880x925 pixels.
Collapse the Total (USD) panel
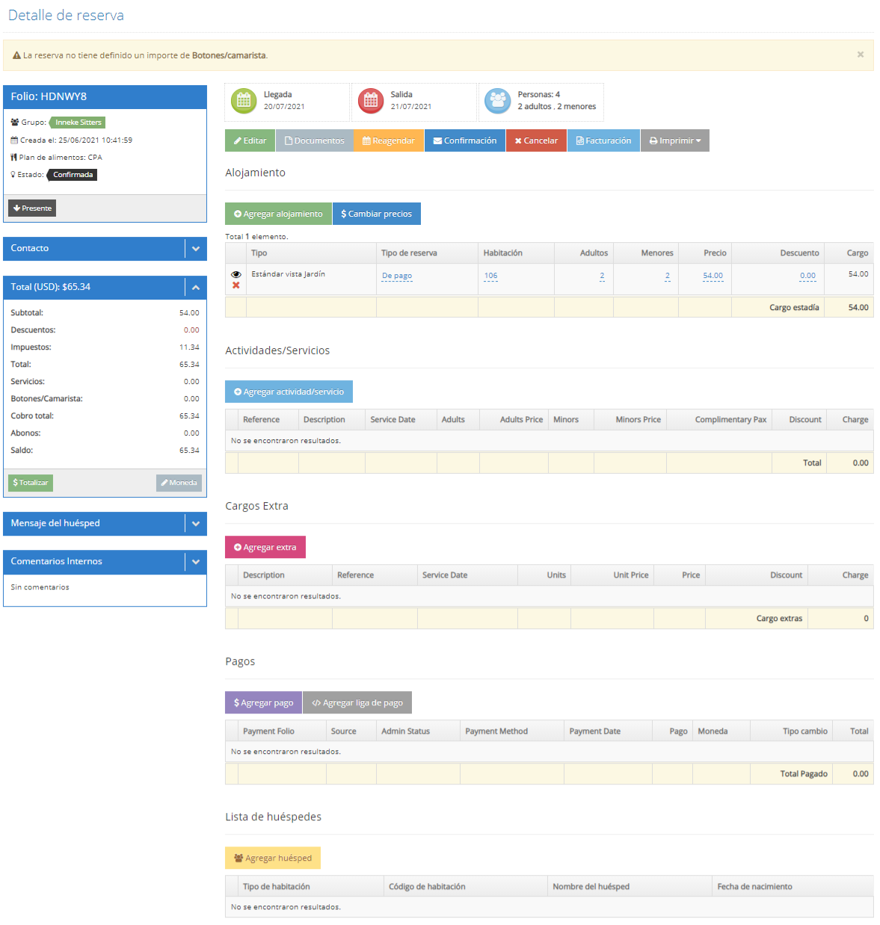point(196,288)
